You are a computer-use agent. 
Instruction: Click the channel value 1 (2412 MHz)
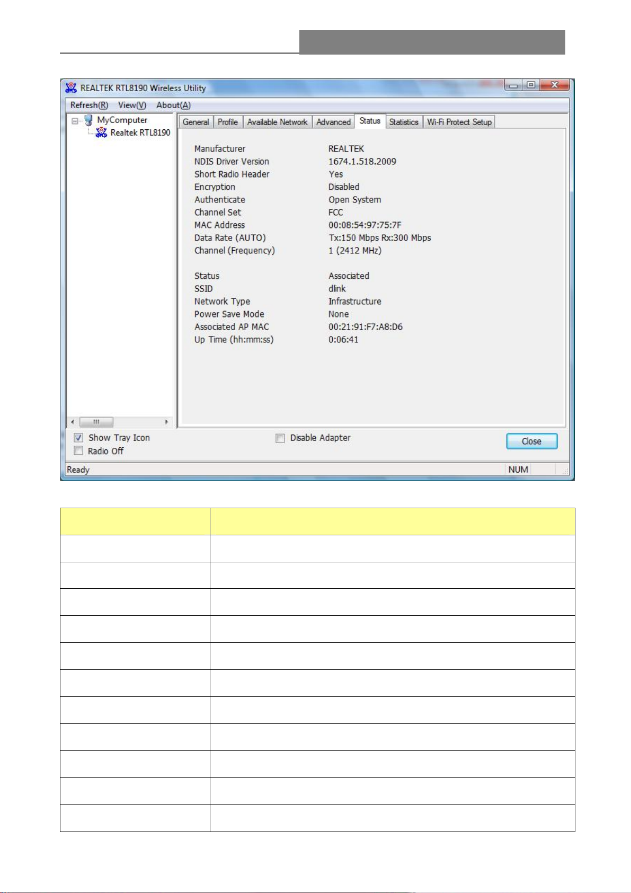(355, 251)
